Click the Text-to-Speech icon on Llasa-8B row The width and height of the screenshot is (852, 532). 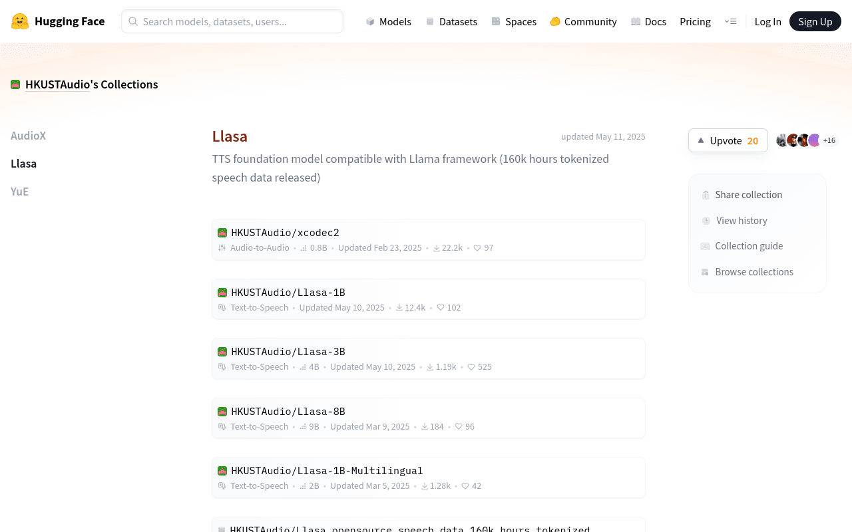pyautogui.click(x=222, y=427)
